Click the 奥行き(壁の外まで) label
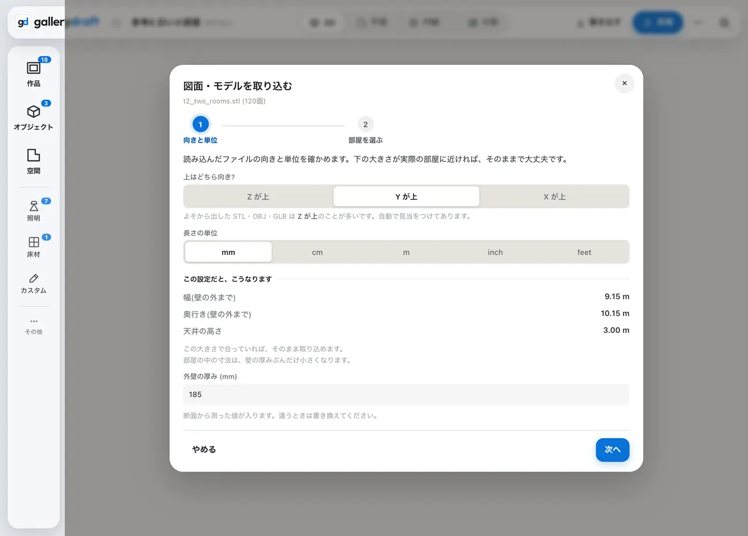 (x=217, y=315)
